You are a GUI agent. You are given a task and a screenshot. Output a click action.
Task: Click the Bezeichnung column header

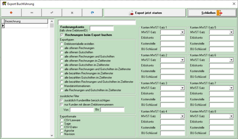tap(26, 21)
